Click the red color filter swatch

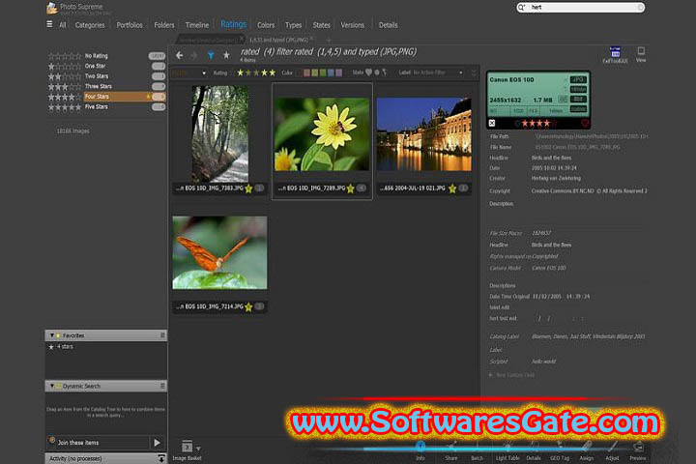point(306,72)
